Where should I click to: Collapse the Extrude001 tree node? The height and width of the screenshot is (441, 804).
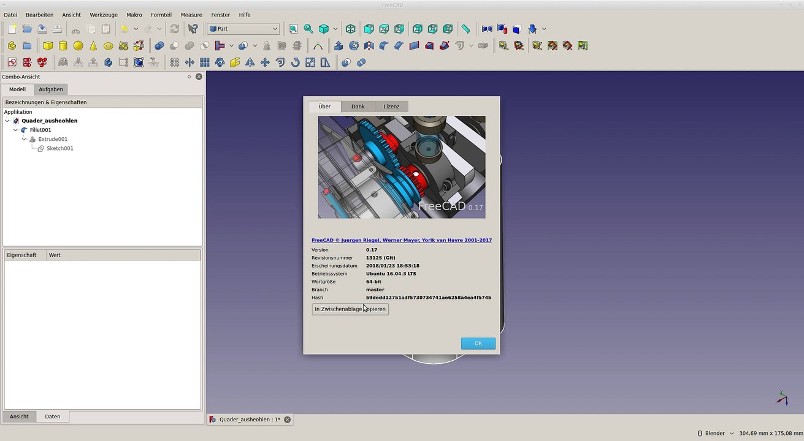click(25, 139)
